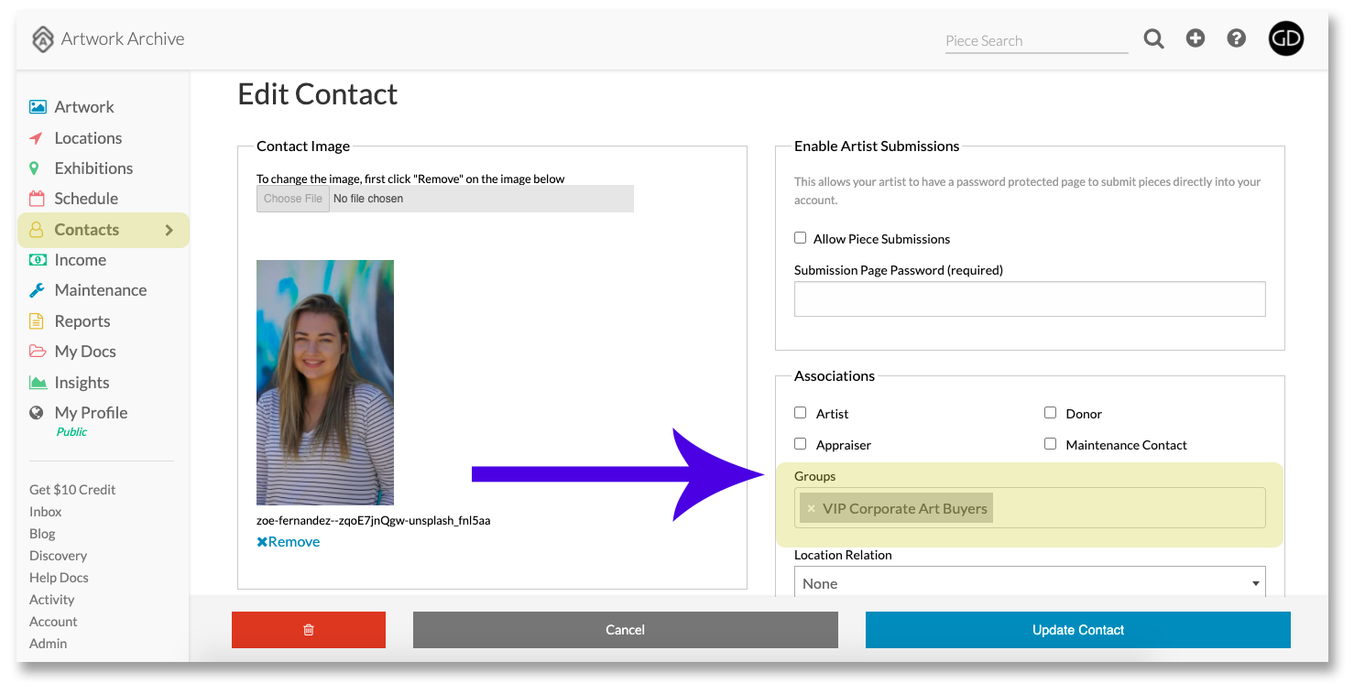Go to Reports in the sidebar

point(82,321)
